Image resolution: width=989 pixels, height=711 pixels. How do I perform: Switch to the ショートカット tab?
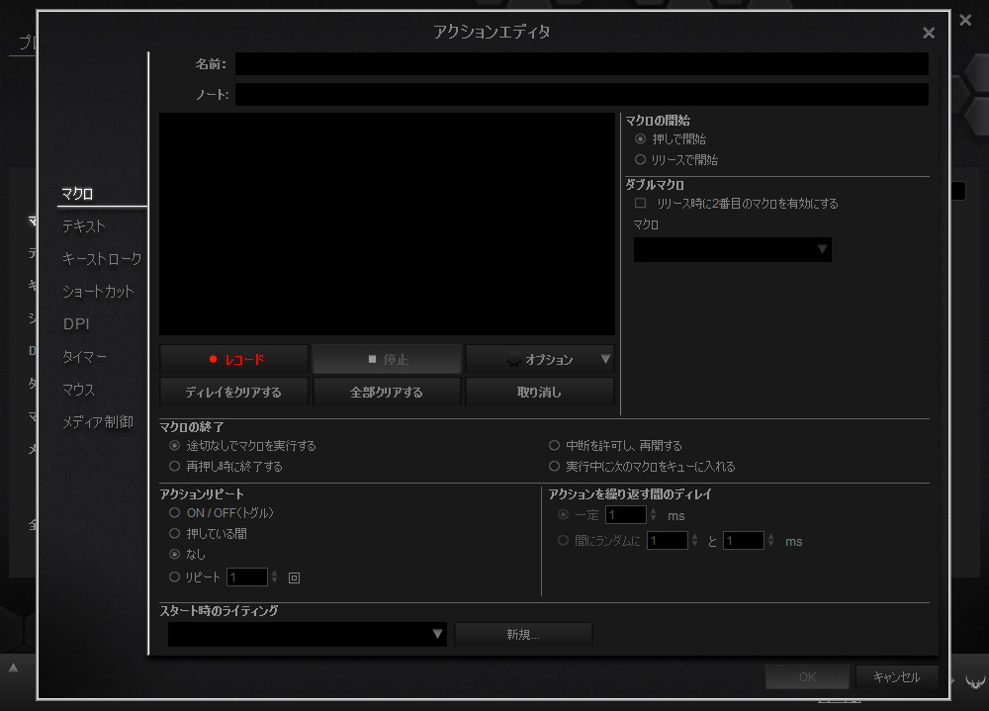[98, 292]
